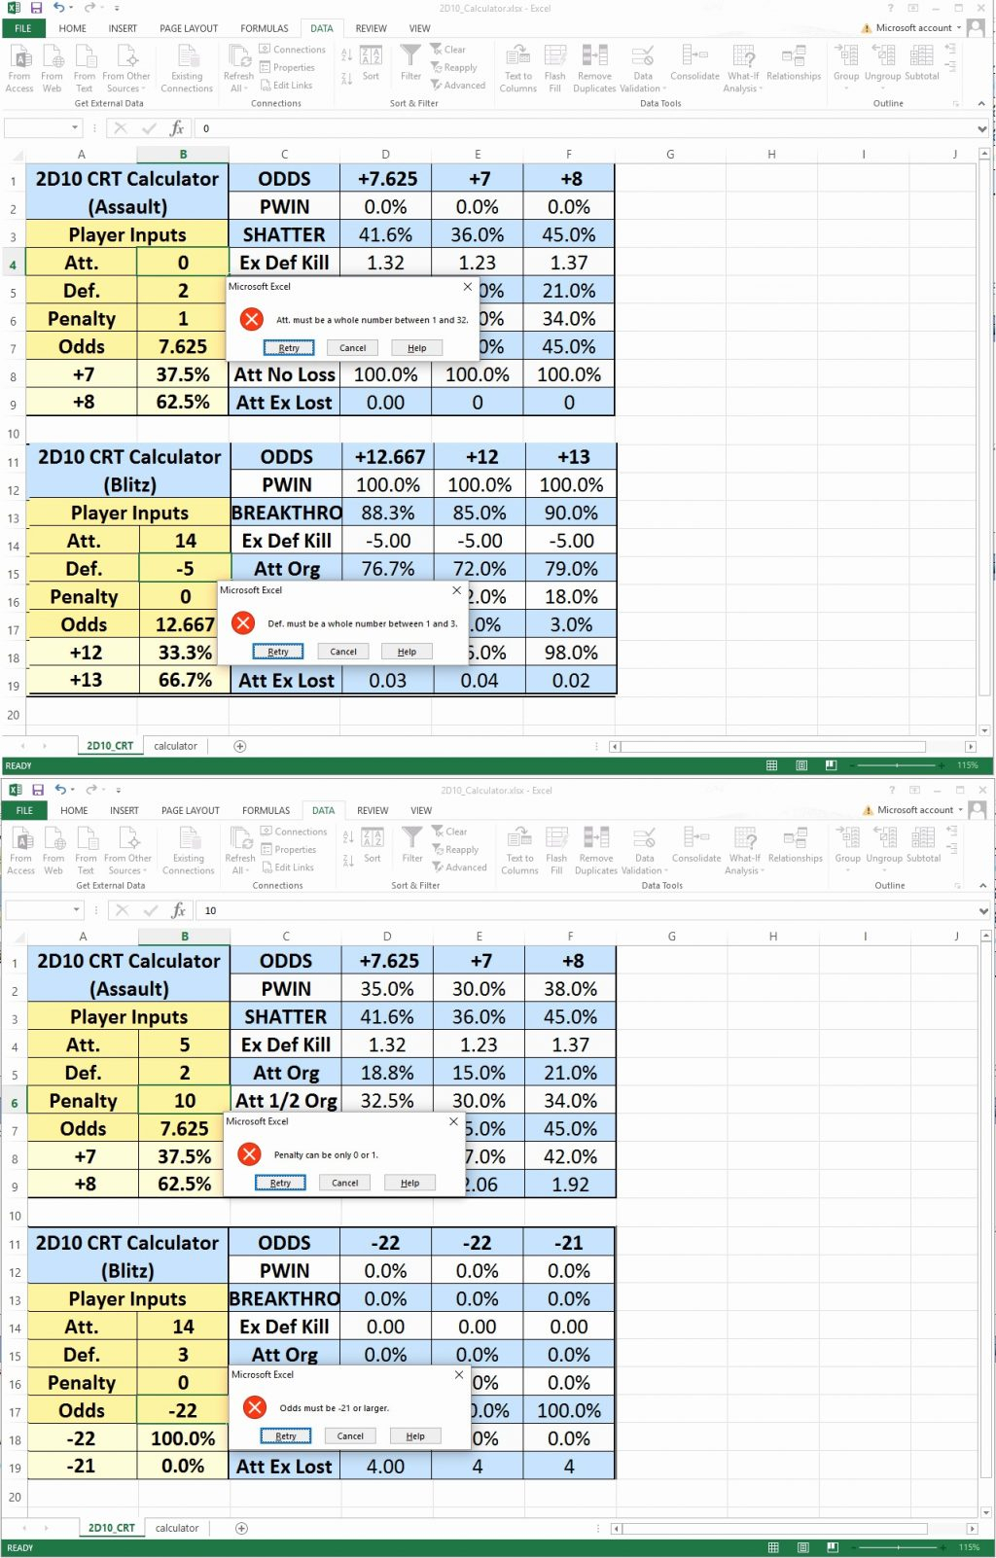Click the fx Insert Function icon in the lower window
The height and width of the screenshot is (1558, 996).
(179, 910)
